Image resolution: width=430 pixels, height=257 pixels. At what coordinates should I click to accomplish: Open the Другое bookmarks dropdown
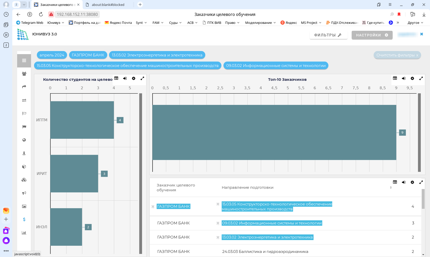click(415, 23)
